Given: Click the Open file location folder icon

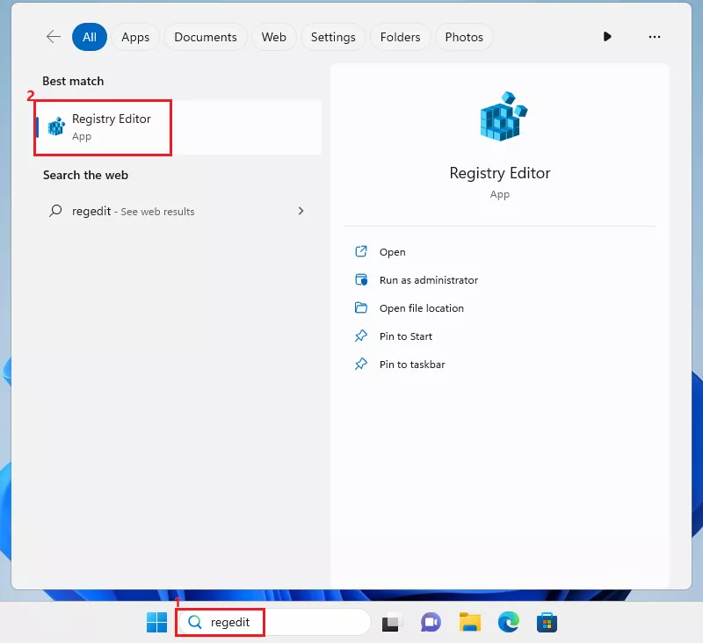Looking at the screenshot, I should (x=361, y=307).
